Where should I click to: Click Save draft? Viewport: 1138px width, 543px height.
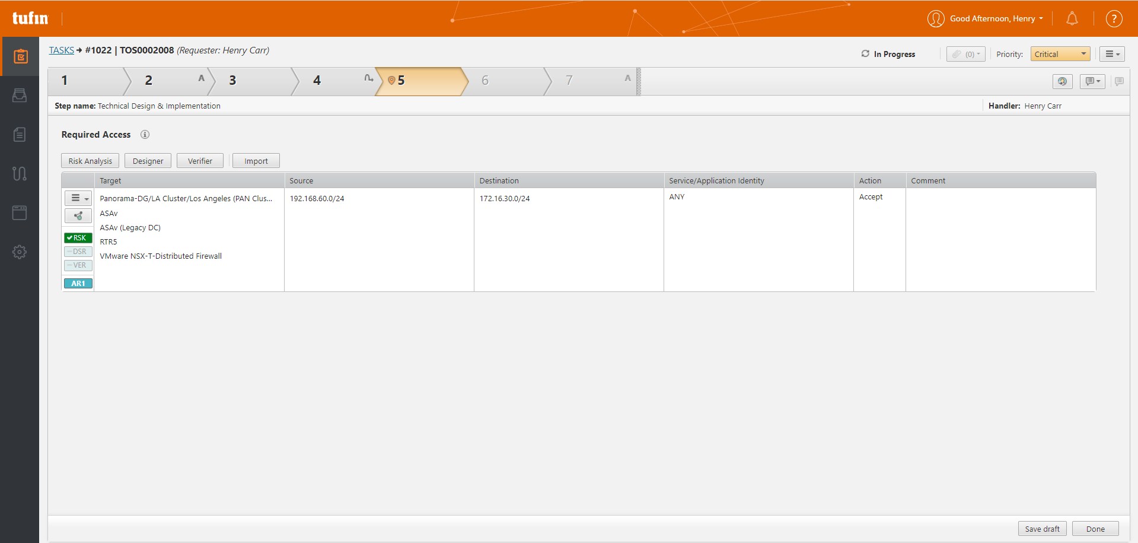[x=1042, y=529]
